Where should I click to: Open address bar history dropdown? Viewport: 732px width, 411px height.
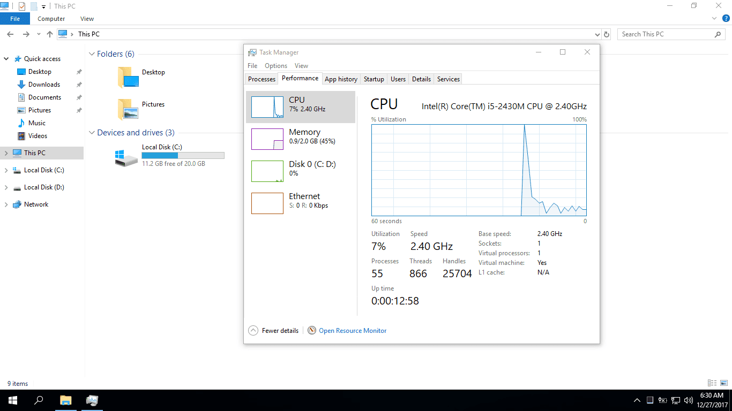click(x=597, y=34)
